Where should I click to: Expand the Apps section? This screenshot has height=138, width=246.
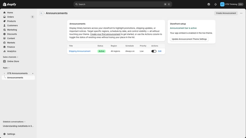tap(6, 68)
